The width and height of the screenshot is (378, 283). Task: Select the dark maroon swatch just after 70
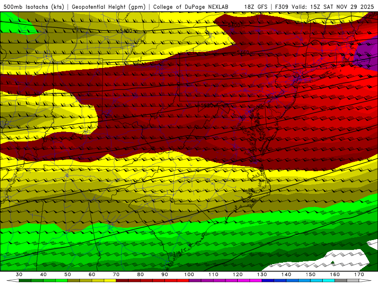122,281
